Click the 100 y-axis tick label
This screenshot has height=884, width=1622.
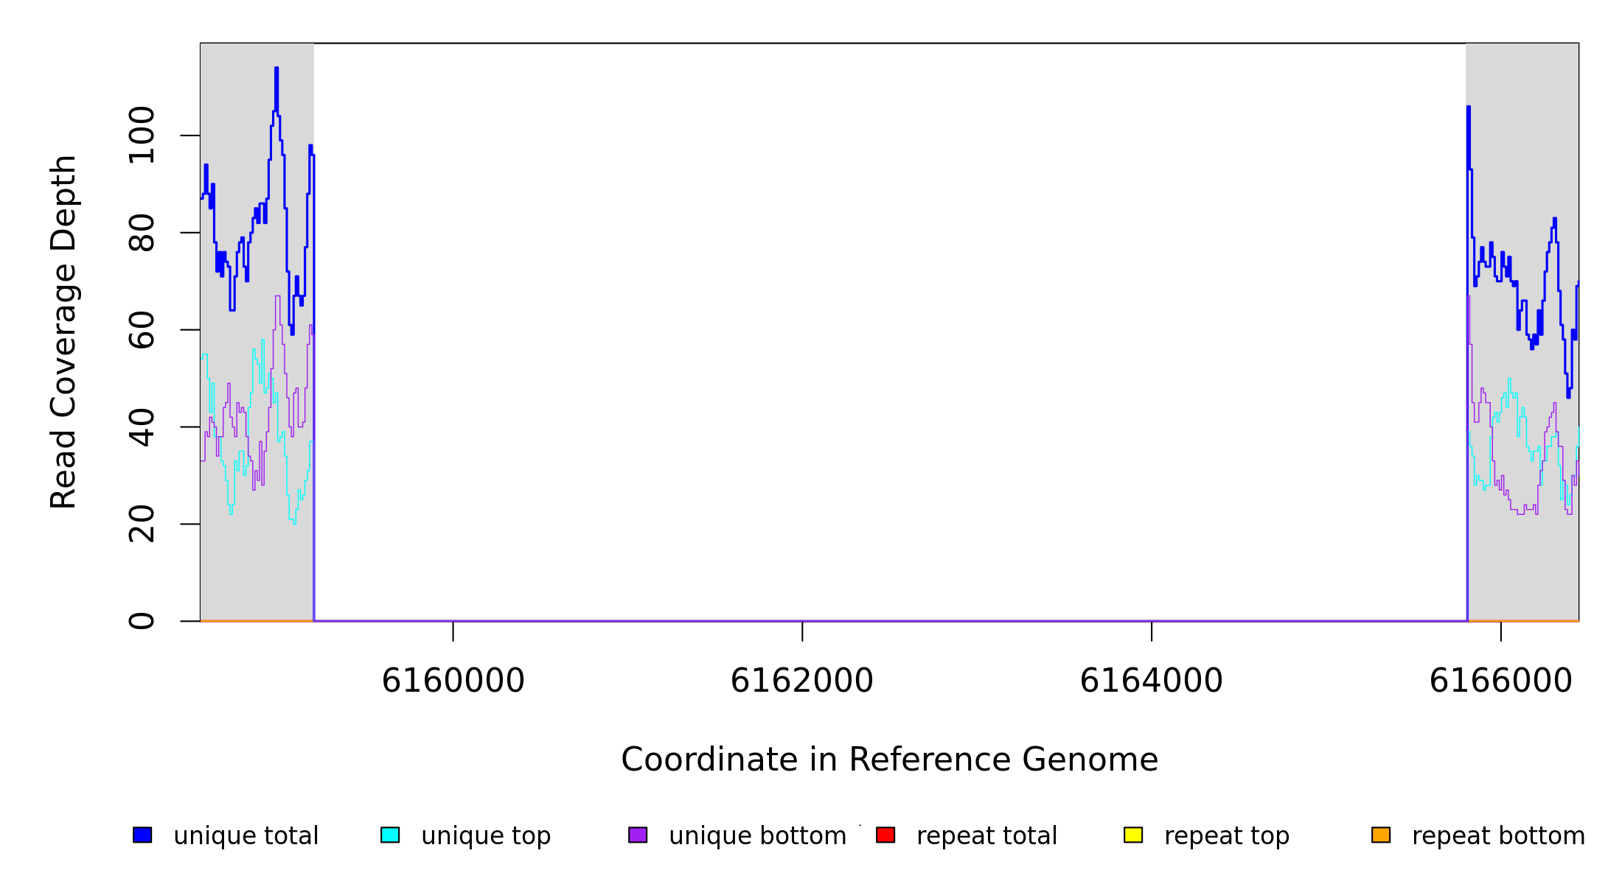coord(142,135)
